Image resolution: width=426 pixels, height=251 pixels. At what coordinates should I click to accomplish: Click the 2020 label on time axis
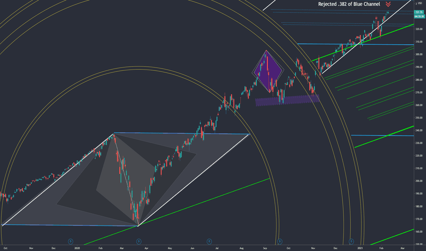77,248
